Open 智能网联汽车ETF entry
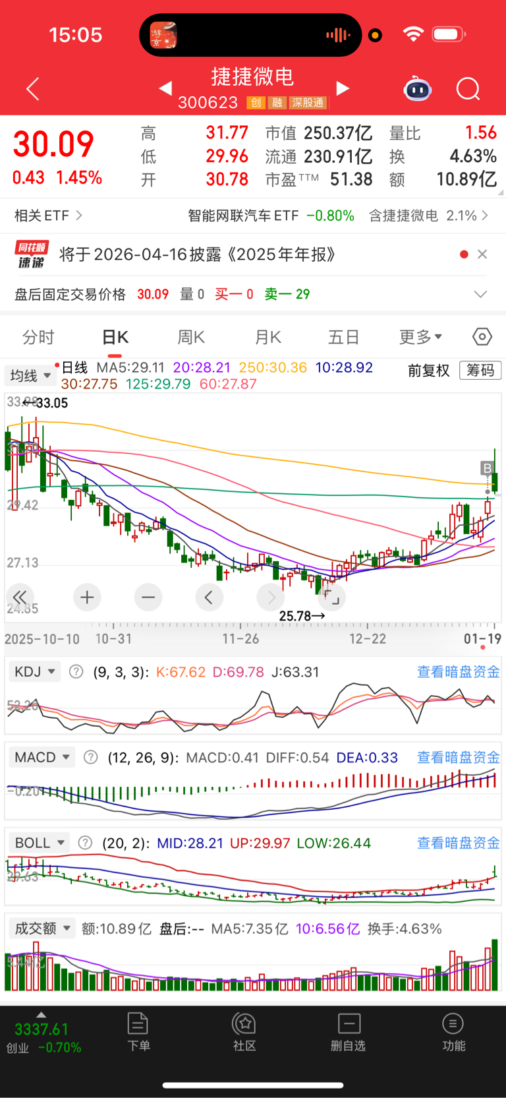 tap(271, 216)
